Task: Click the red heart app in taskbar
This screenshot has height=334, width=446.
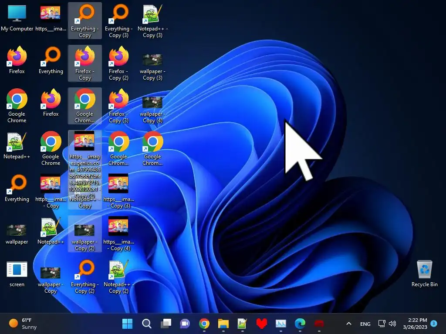Action: click(x=261, y=324)
